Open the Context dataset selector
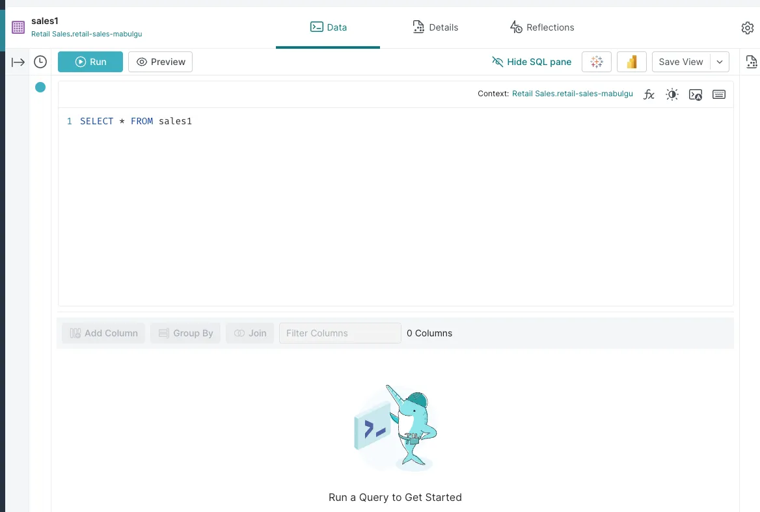 [572, 94]
